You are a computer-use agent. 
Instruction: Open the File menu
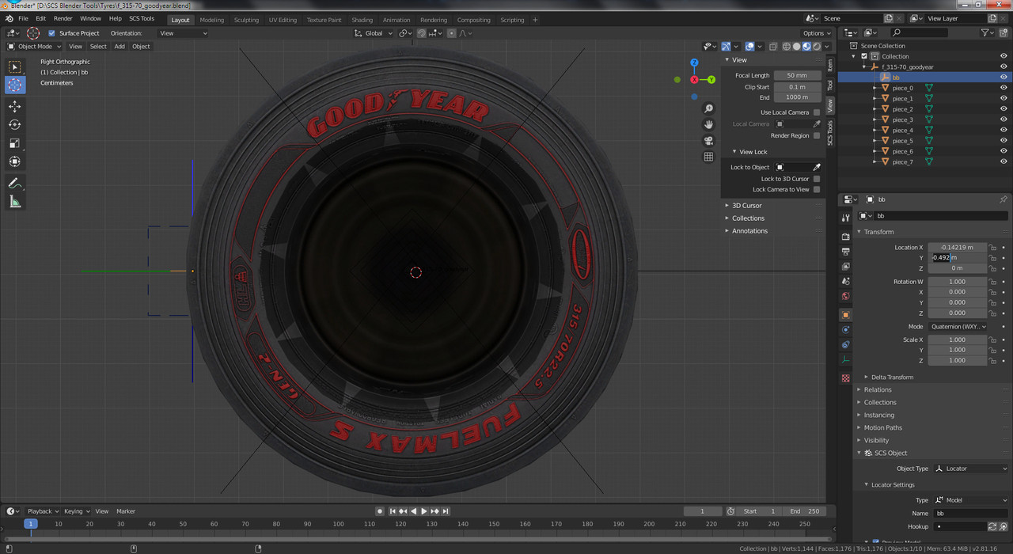(23, 18)
